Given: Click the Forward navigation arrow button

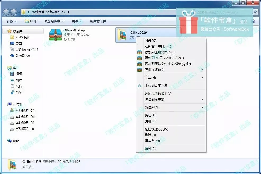Looking at the screenshot, I should [x=14, y=12].
